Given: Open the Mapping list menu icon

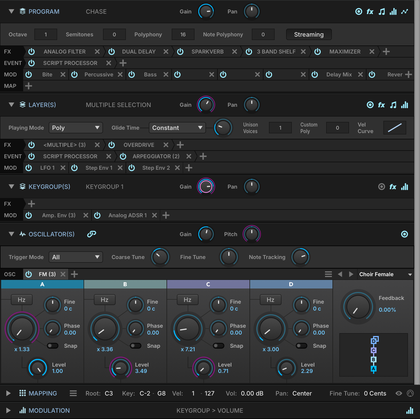Looking at the screenshot, I should click(x=73, y=393).
